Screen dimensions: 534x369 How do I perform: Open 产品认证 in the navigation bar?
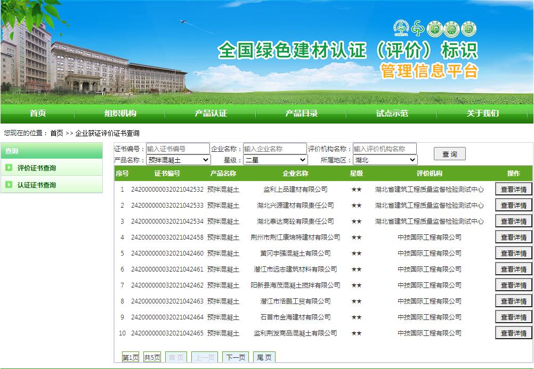coord(211,113)
